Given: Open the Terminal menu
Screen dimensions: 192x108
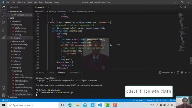Looking at the screenshot, I should tap(48, 2).
